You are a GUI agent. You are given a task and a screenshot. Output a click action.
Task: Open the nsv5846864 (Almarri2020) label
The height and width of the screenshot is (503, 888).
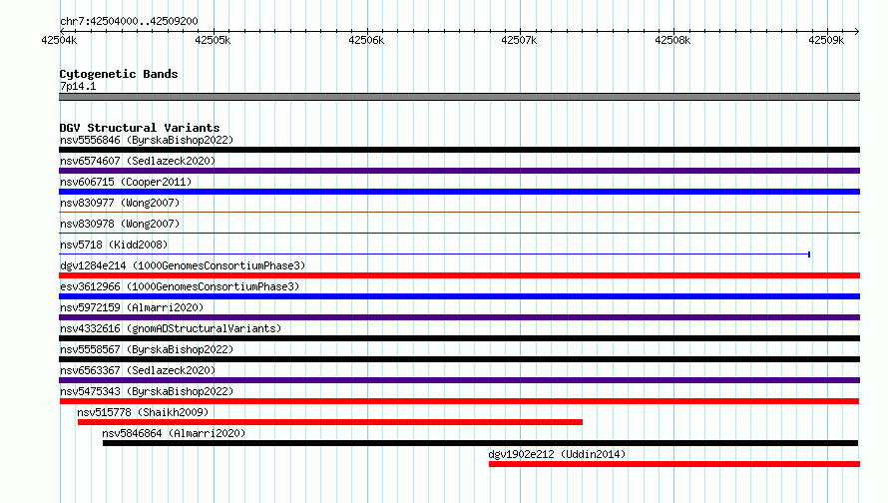pos(174,433)
